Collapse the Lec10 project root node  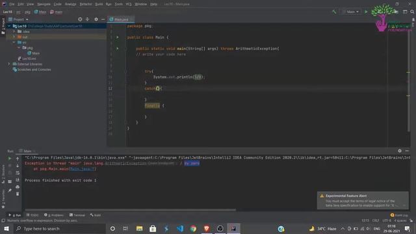[9, 26]
